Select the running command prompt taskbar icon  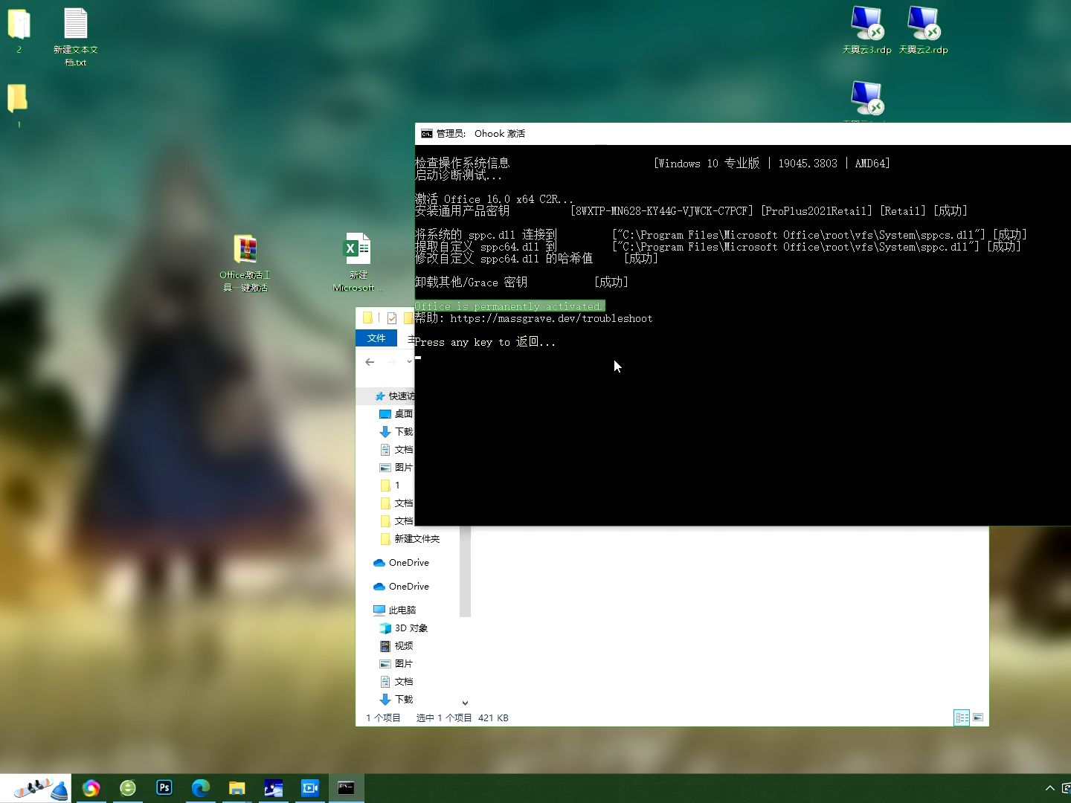[347, 787]
